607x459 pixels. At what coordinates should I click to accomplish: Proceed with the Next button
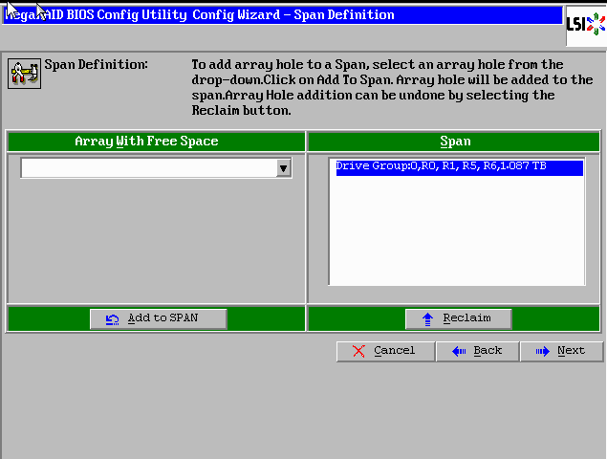coord(562,351)
